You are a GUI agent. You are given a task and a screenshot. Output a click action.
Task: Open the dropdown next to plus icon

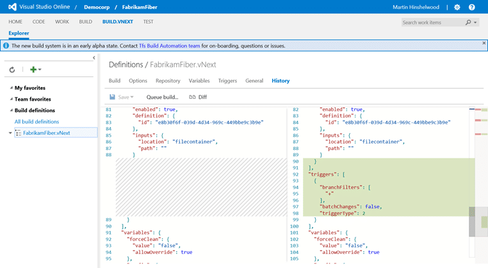[40, 69]
